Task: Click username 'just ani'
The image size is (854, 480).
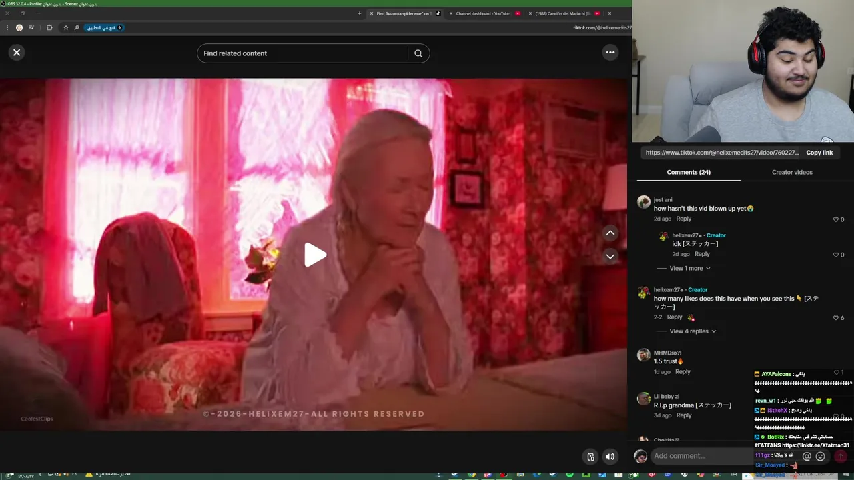Action: pyautogui.click(x=663, y=200)
